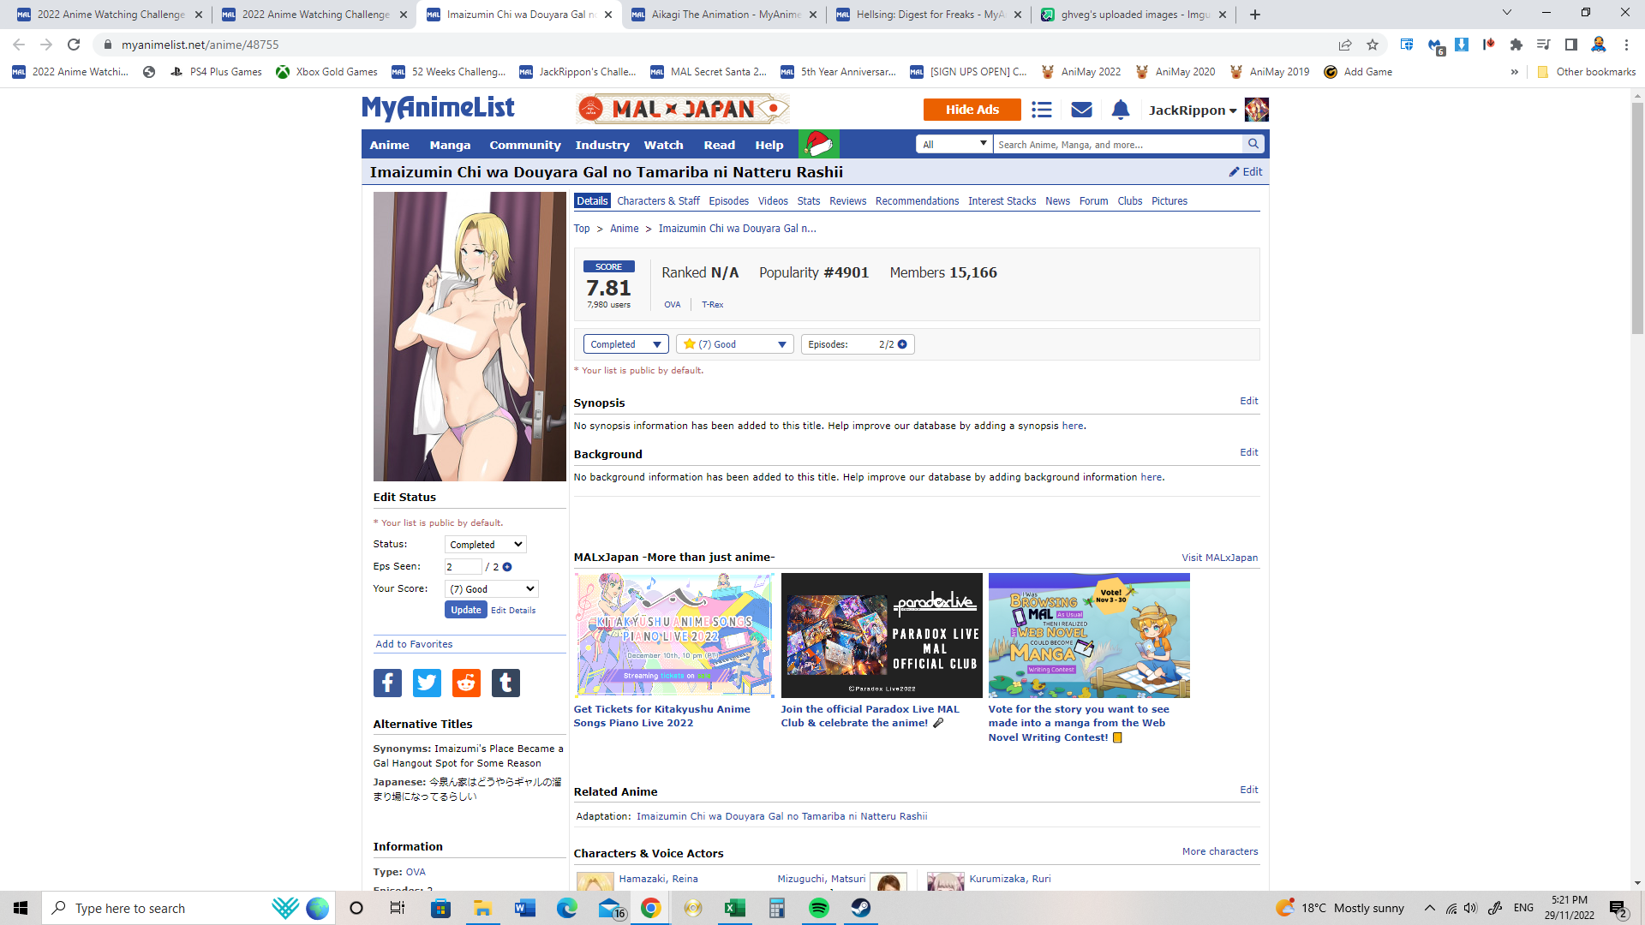Share page via Tumblr icon
This screenshot has height=925, width=1645.
[505, 683]
